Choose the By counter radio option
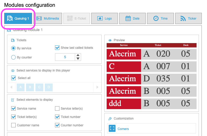 tap(14, 57)
